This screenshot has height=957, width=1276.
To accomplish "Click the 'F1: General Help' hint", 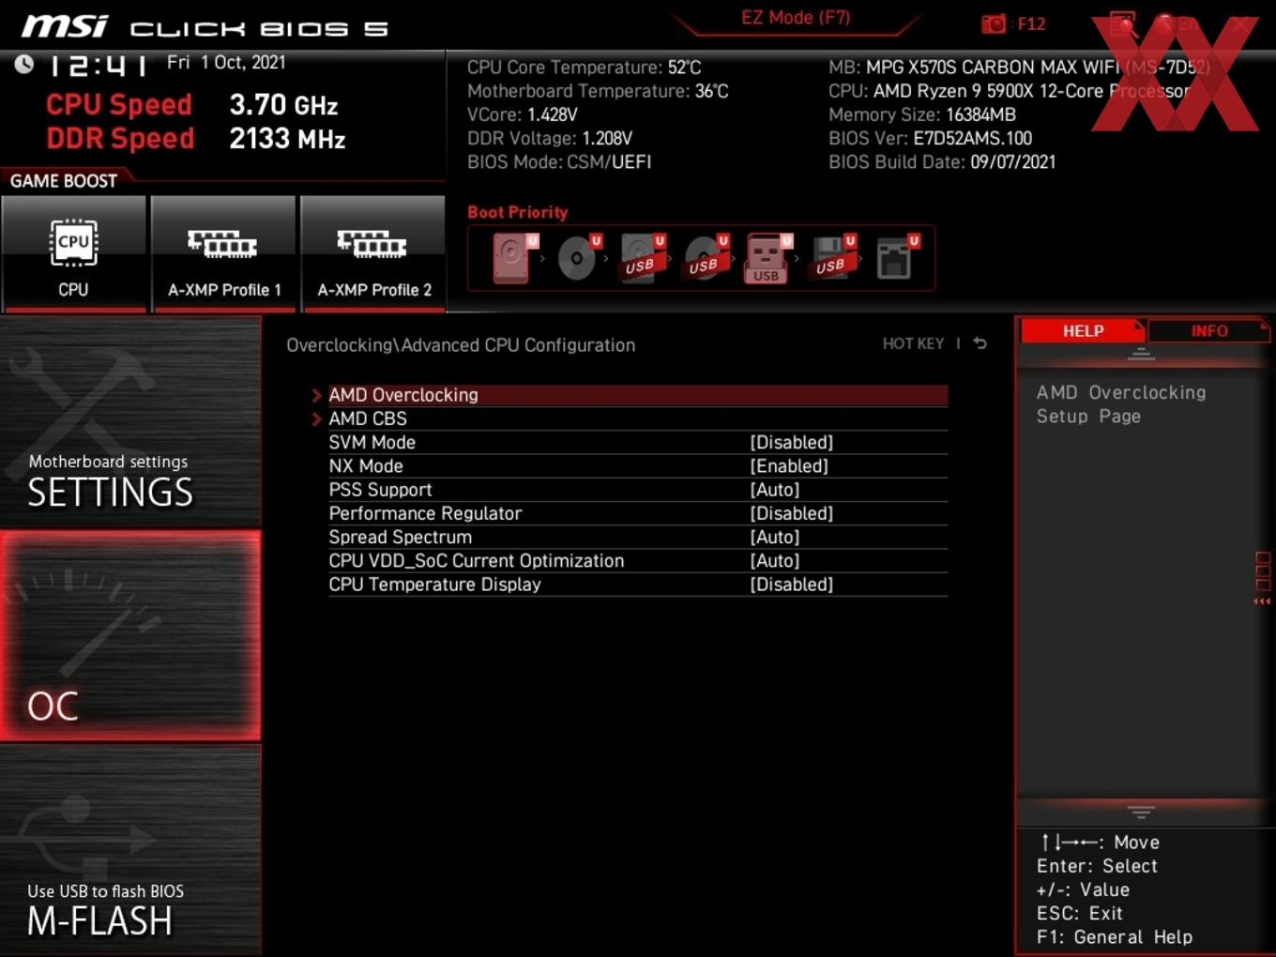I will click(1115, 937).
